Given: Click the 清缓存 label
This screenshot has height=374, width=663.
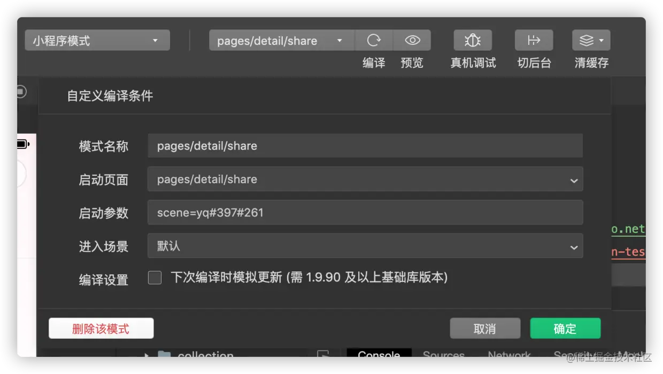Looking at the screenshot, I should pyautogui.click(x=591, y=63).
